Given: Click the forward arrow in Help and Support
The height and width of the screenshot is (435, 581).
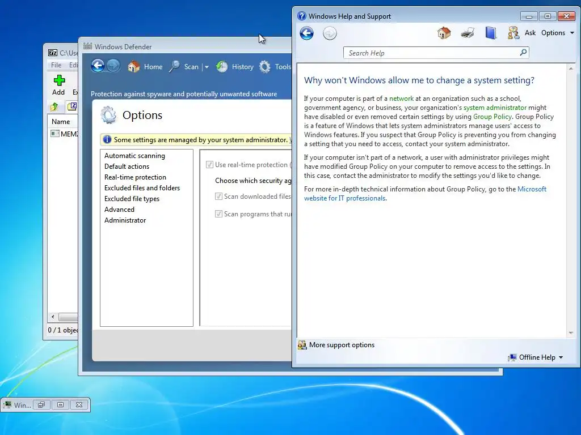Looking at the screenshot, I should coord(330,33).
